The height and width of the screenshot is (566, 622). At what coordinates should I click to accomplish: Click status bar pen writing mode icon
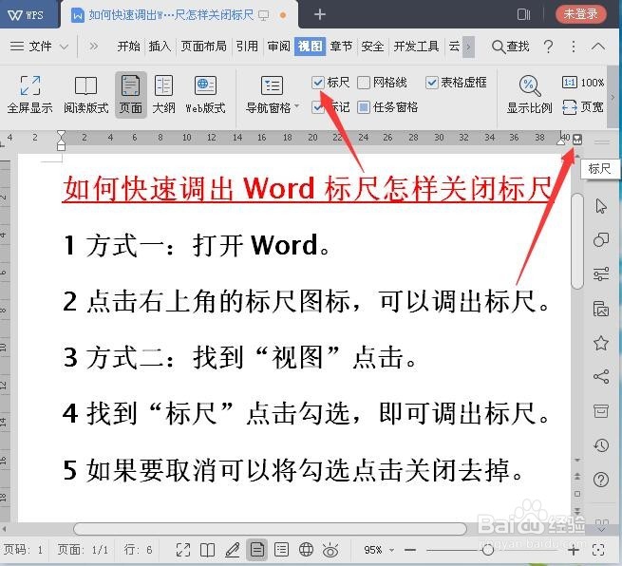(x=232, y=550)
